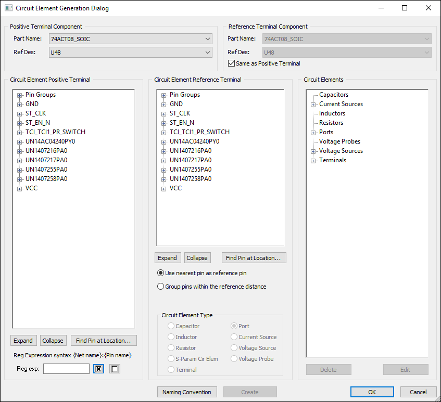Click Find Pin at Location under the reference terminal
441x402 pixels.
[254, 257]
